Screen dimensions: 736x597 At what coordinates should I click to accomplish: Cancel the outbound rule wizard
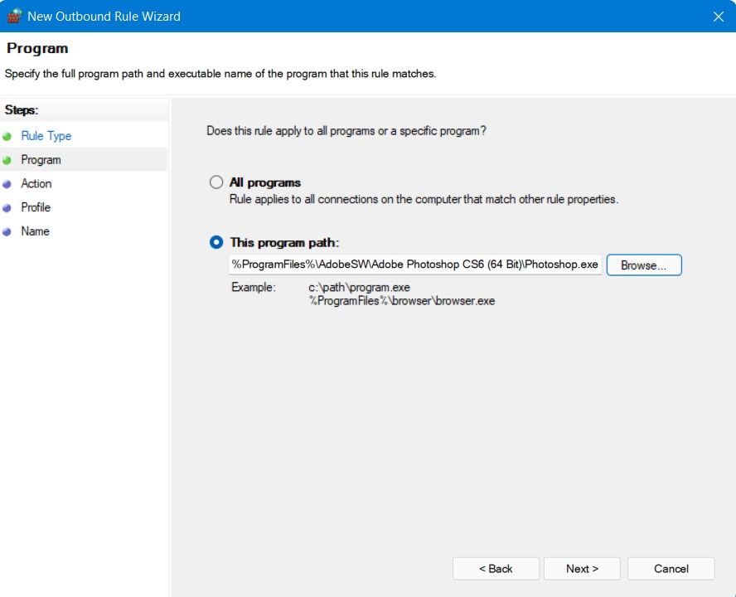671,569
